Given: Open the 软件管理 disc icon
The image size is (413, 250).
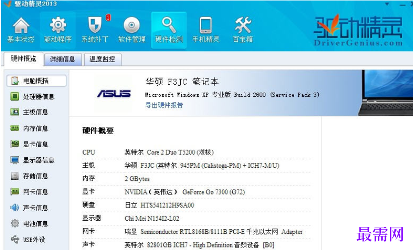Looking at the screenshot, I should 131,25.
